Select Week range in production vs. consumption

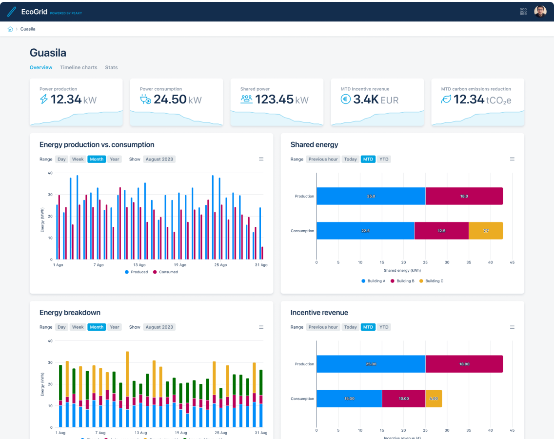tap(78, 159)
